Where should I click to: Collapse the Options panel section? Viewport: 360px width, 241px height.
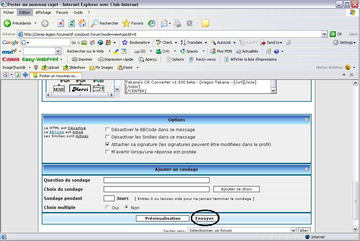coord(306,120)
